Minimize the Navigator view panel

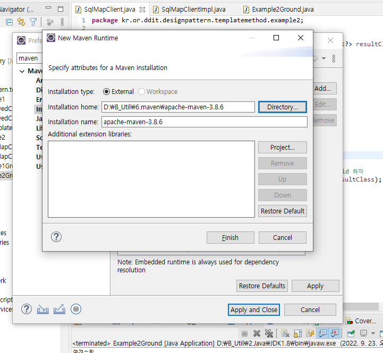48,8
